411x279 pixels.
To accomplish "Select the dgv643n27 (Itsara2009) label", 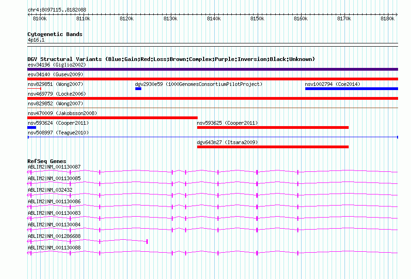I will (x=227, y=142).
